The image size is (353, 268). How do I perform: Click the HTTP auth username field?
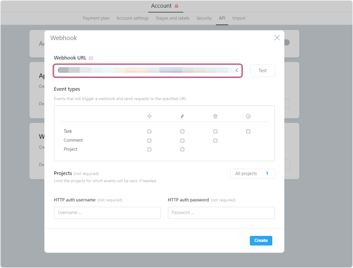point(107,213)
